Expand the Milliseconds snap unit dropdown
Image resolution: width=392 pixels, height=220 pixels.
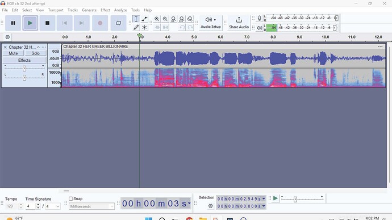91,206
